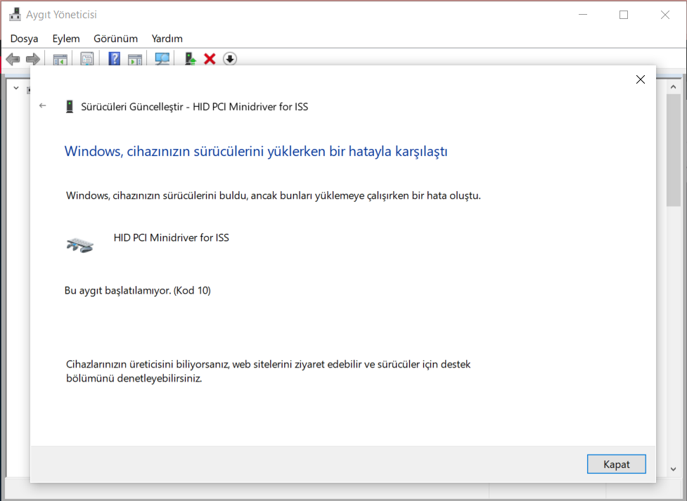Click the 'HID PCI Minidriver for ISS' device name
Screen dimensions: 687x501
tap(172, 238)
